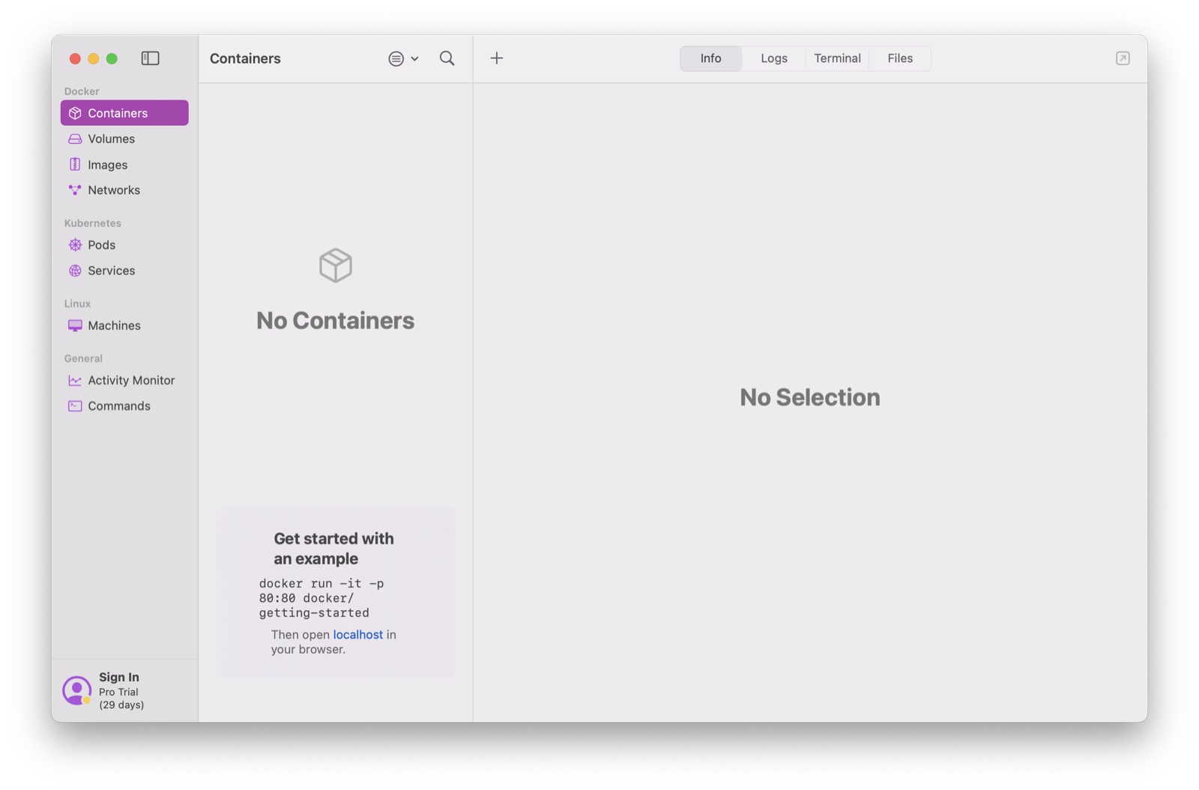
Task: Minimize the window with yellow button
Action: [x=94, y=58]
